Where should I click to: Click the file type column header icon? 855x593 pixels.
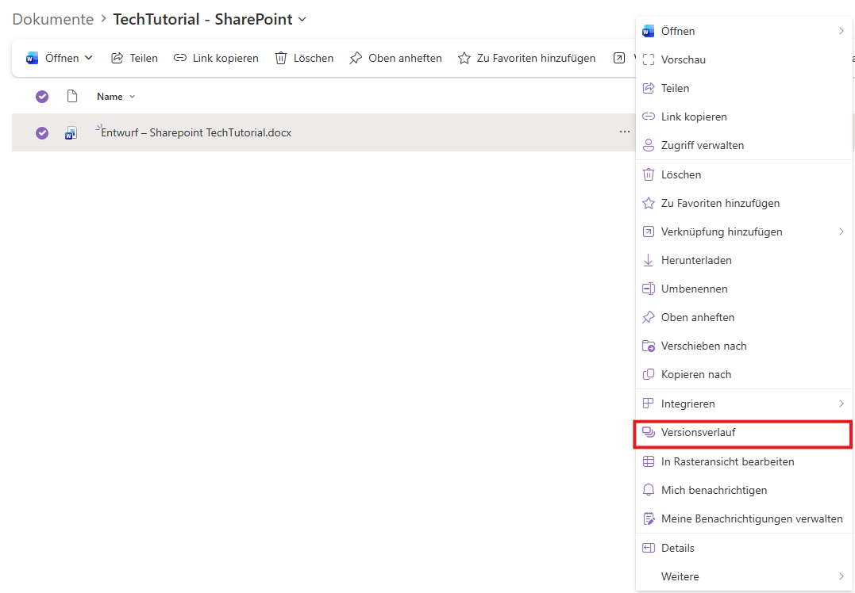tap(72, 97)
